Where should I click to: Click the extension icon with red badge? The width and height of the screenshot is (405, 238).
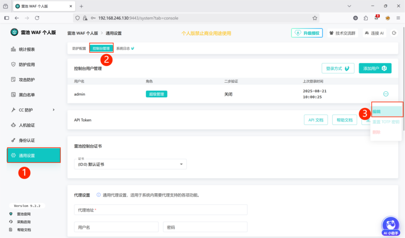pos(376,17)
